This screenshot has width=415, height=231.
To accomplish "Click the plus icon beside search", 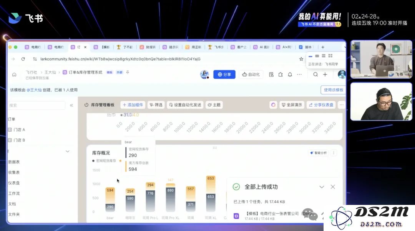I will [325, 74].
